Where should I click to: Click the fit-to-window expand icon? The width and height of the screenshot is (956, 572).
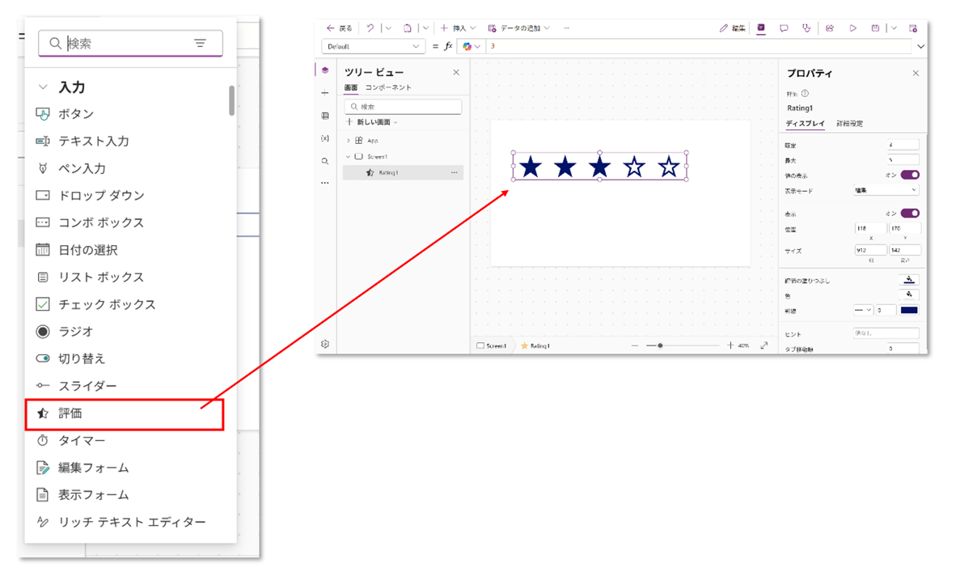764,345
